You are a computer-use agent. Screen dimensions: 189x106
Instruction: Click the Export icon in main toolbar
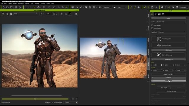tap(20, 7)
